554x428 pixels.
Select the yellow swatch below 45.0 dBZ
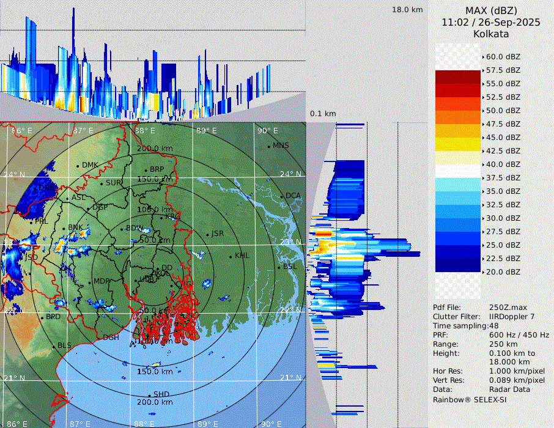(x=457, y=144)
